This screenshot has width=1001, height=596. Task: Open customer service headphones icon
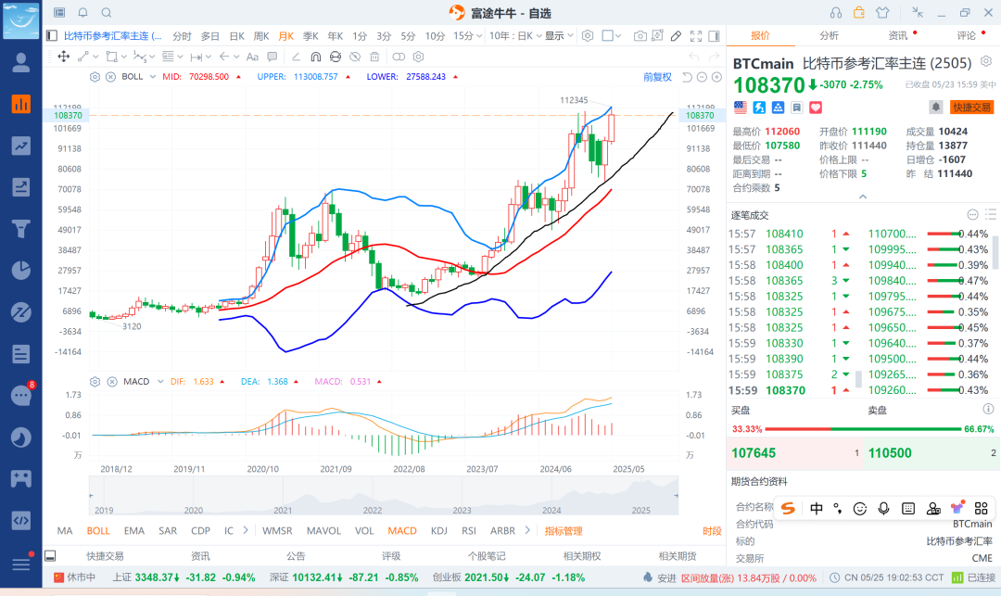coord(836,13)
